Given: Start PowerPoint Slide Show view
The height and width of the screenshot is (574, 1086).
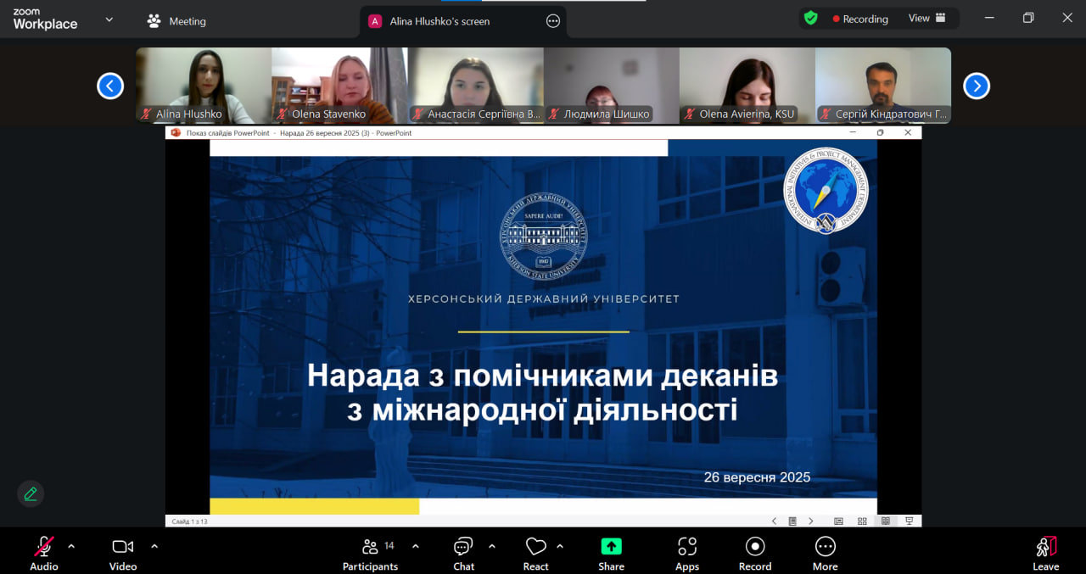Looking at the screenshot, I should coord(909,521).
